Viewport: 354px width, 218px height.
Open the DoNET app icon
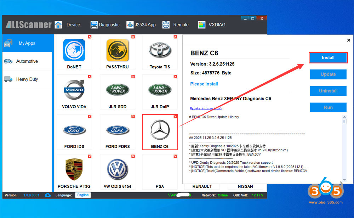click(74, 50)
